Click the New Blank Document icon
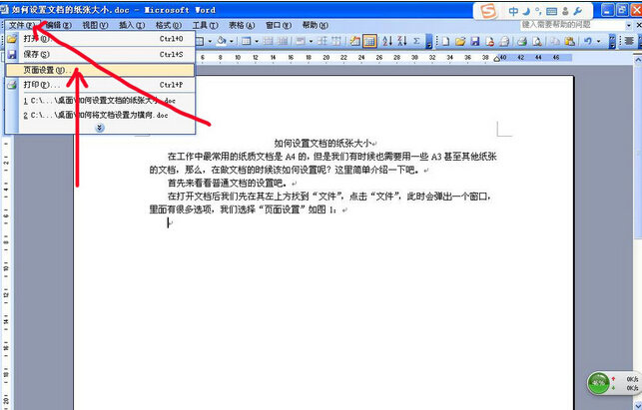 click(x=445, y=41)
